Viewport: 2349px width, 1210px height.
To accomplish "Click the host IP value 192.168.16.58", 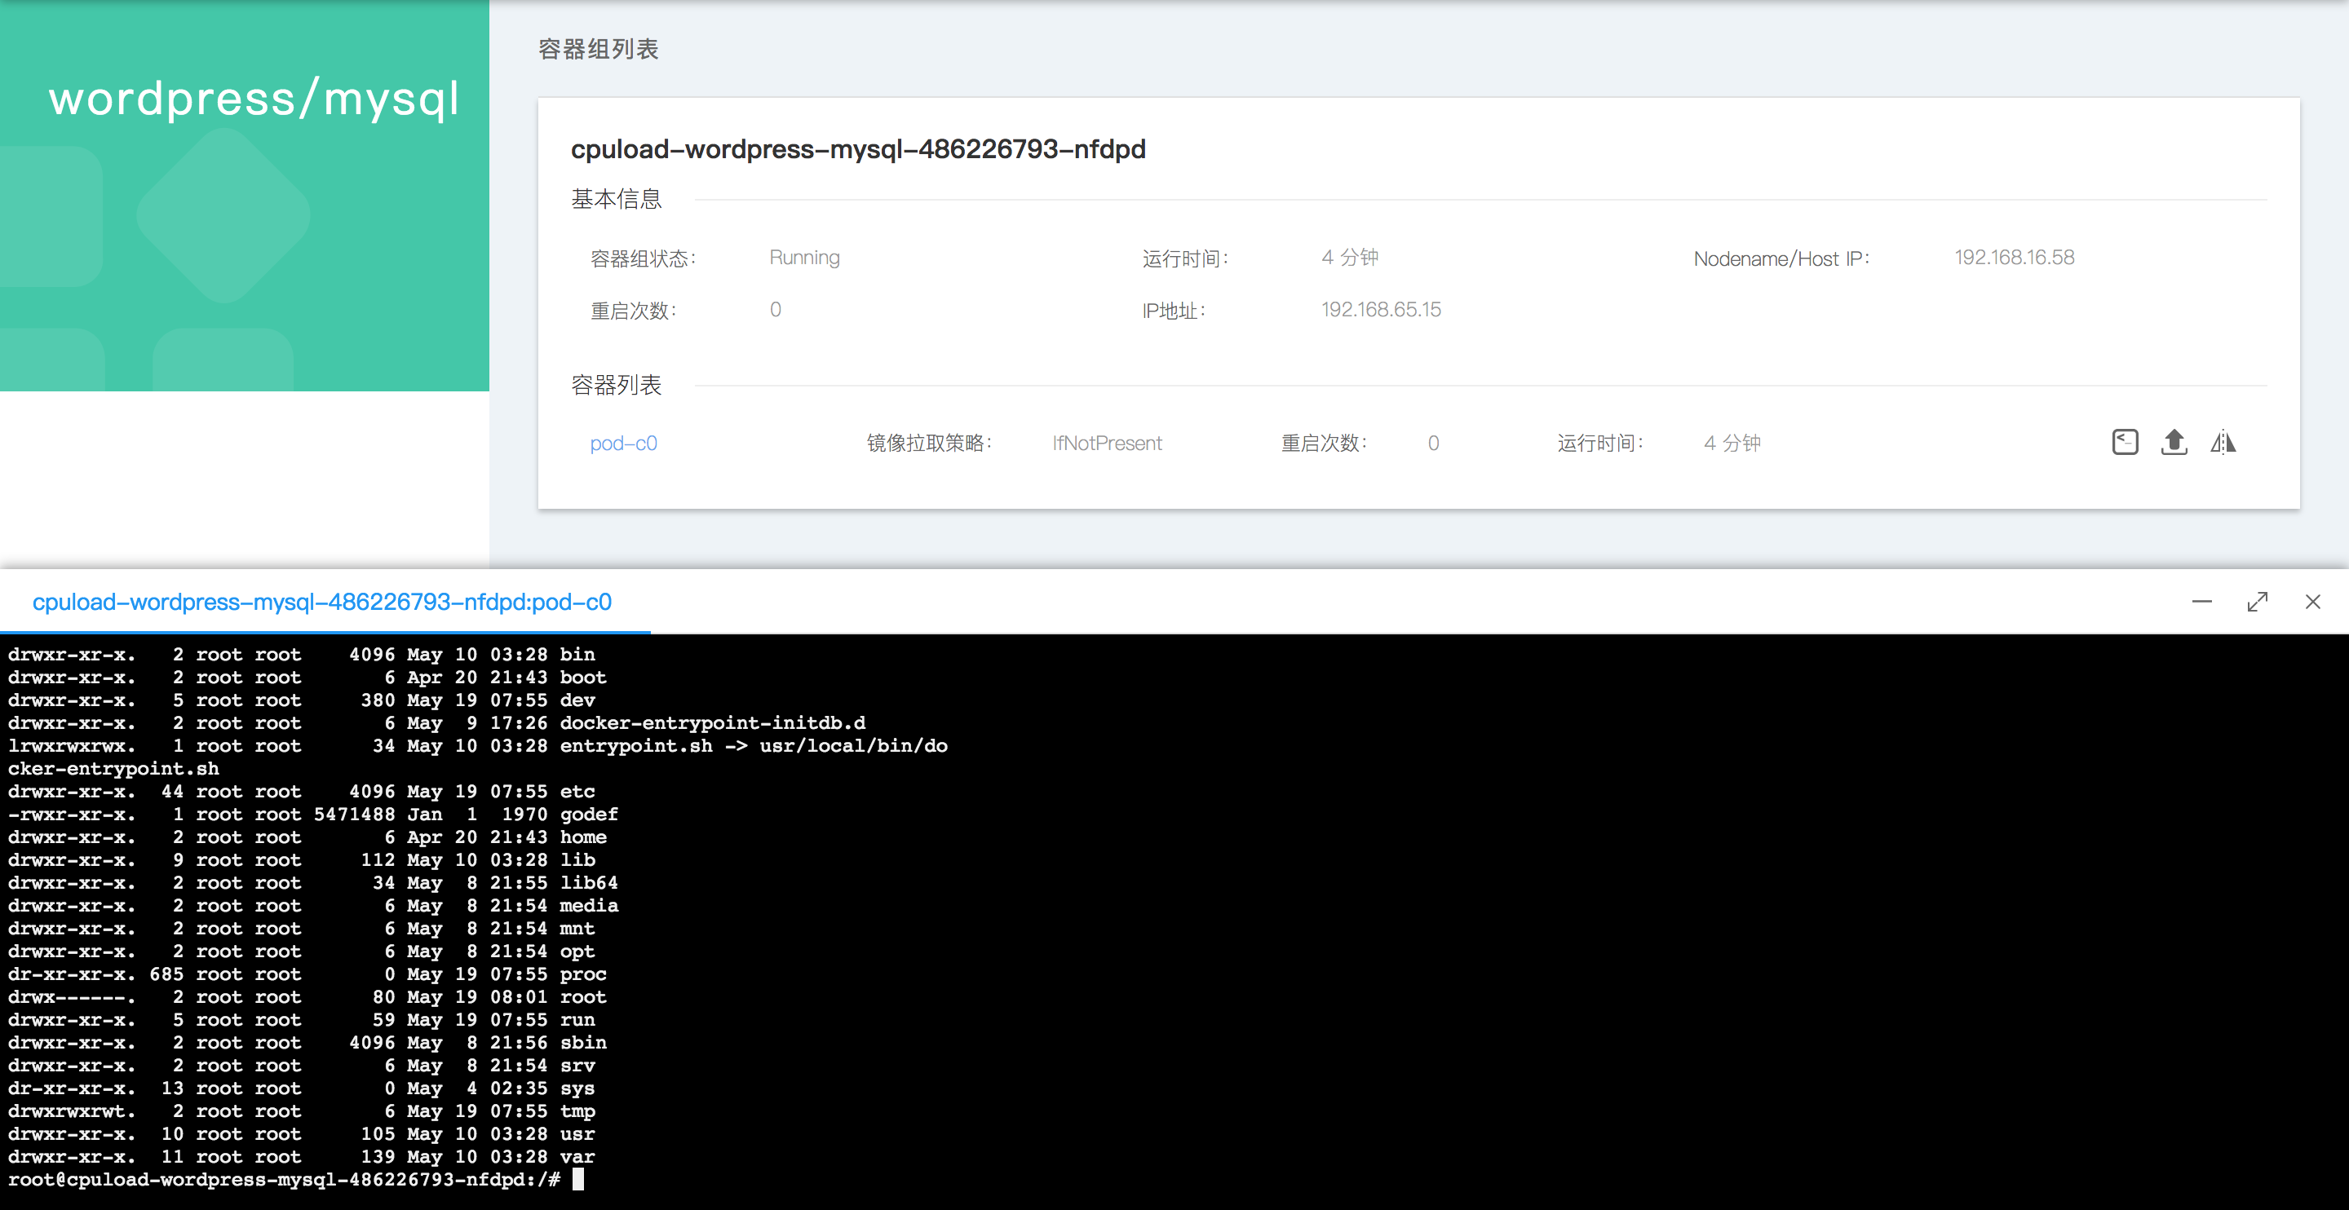I will click(x=2014, y=258).
